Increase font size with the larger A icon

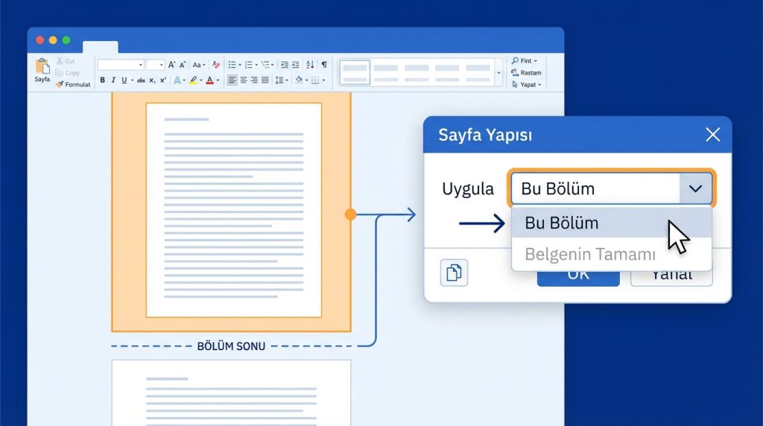point(172,65)
